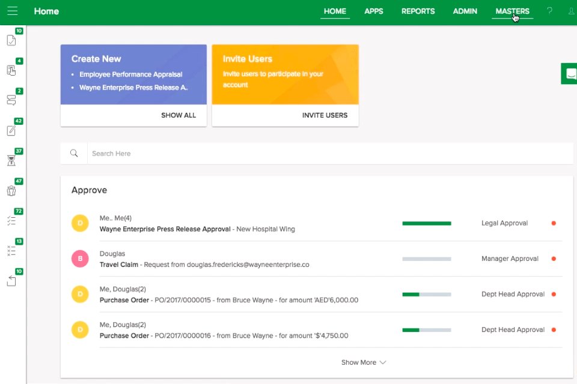577x384 pixels.
Task: Open the completed tasks checklist icon
Action: pos(11,220)
